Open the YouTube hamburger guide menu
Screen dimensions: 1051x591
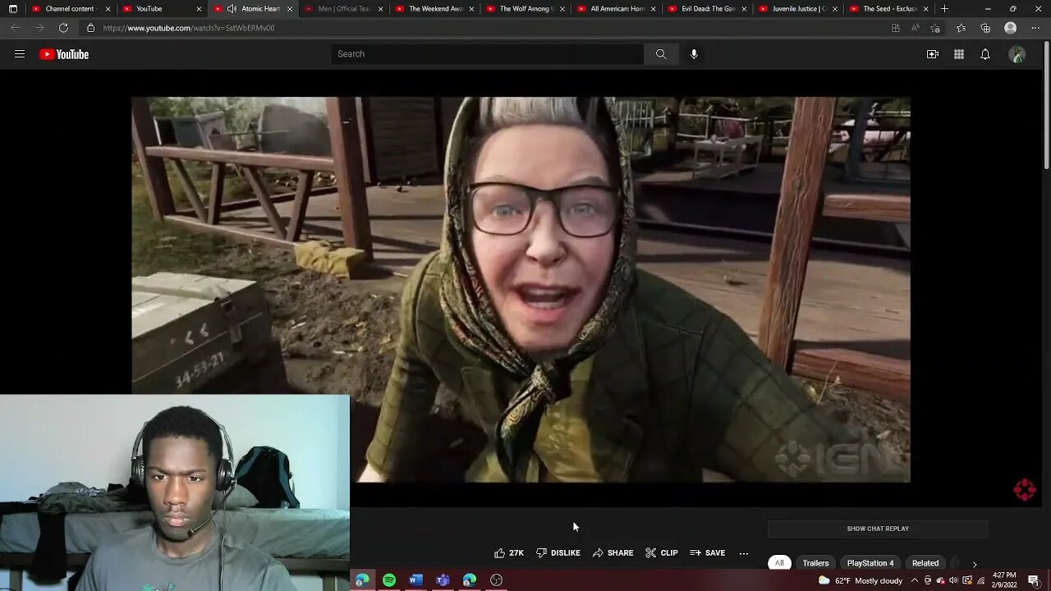[x=20, y=54]
